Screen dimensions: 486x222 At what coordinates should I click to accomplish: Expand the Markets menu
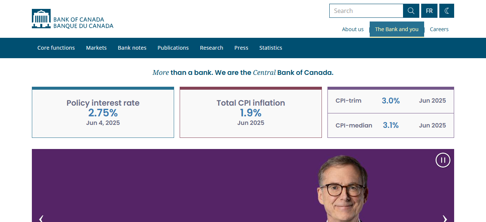pos(96,48)
